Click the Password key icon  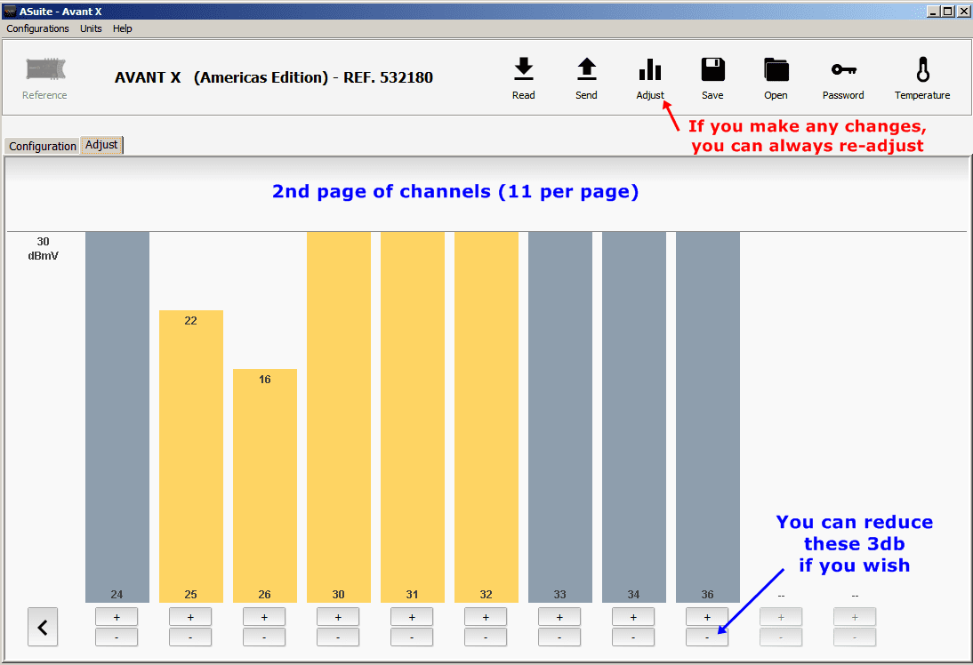[844, 69]
